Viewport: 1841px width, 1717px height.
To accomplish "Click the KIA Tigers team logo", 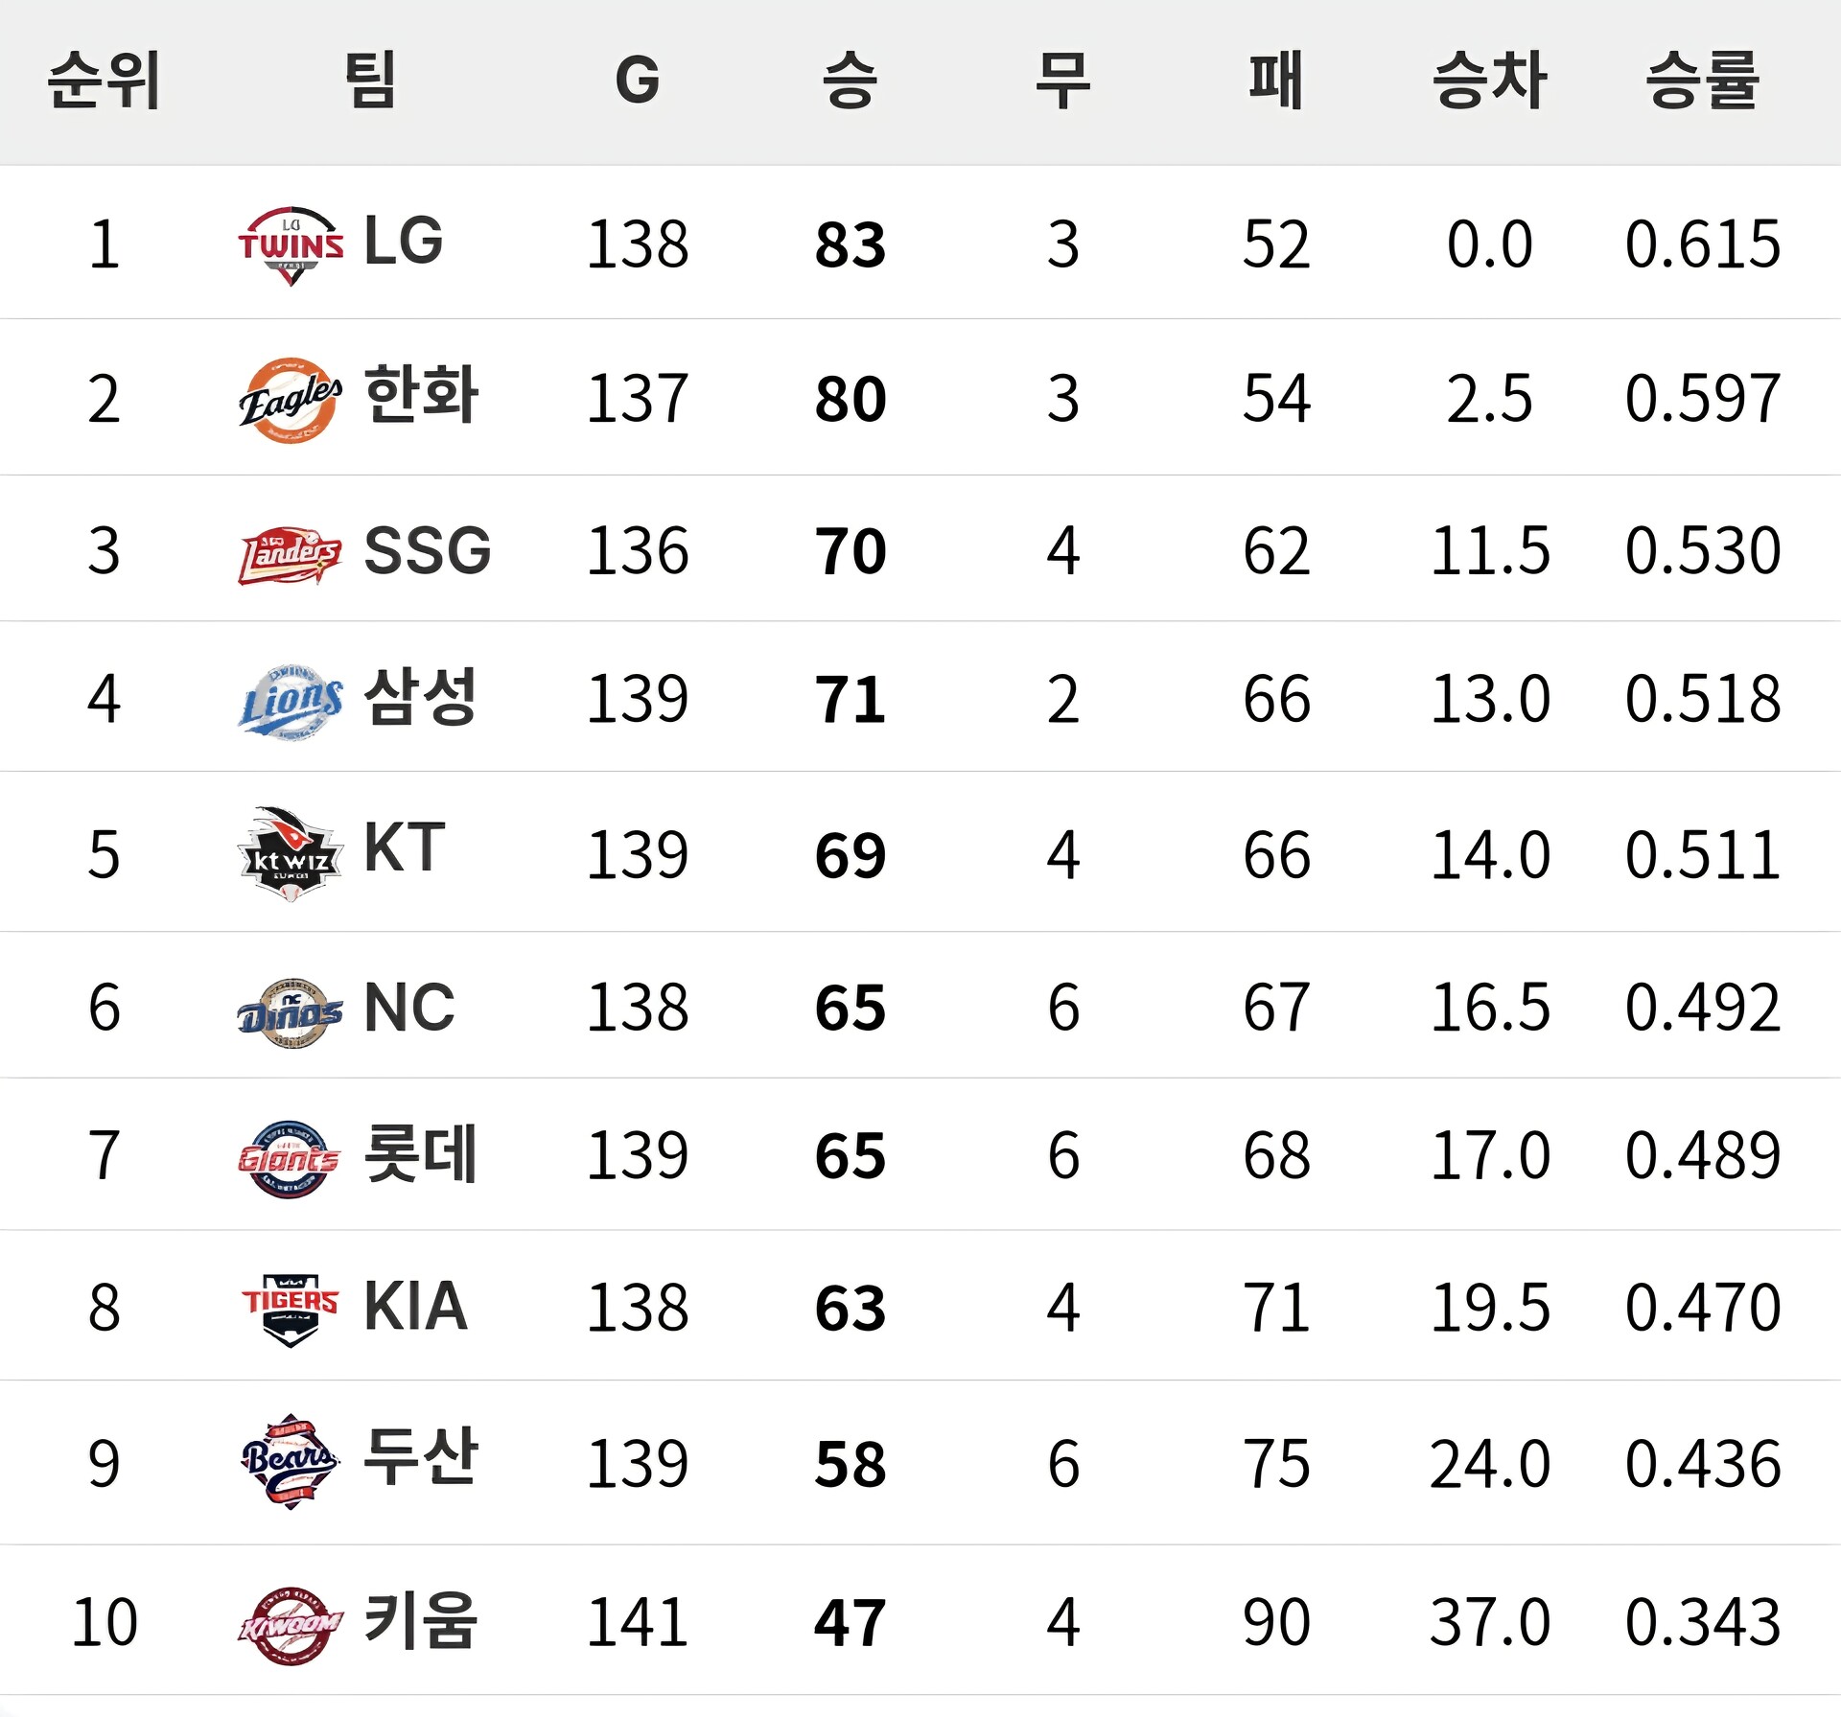I will (291, 1309).
